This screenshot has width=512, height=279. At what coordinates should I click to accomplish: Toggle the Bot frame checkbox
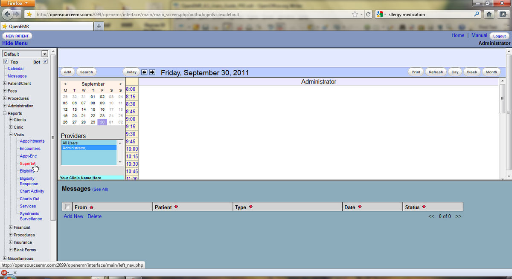click(45, 62)
